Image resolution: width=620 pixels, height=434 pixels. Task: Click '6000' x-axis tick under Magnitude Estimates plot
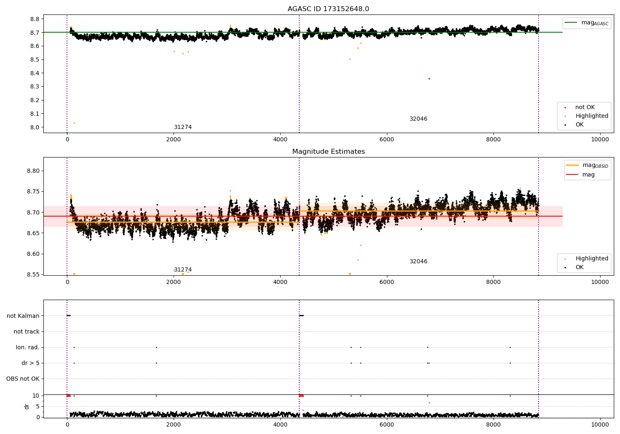tap(387, 282)
